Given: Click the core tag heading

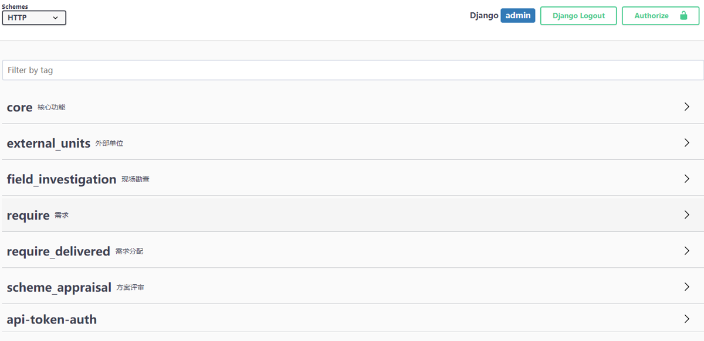Looking at the screenshot, I should click(x=19, y=107).
